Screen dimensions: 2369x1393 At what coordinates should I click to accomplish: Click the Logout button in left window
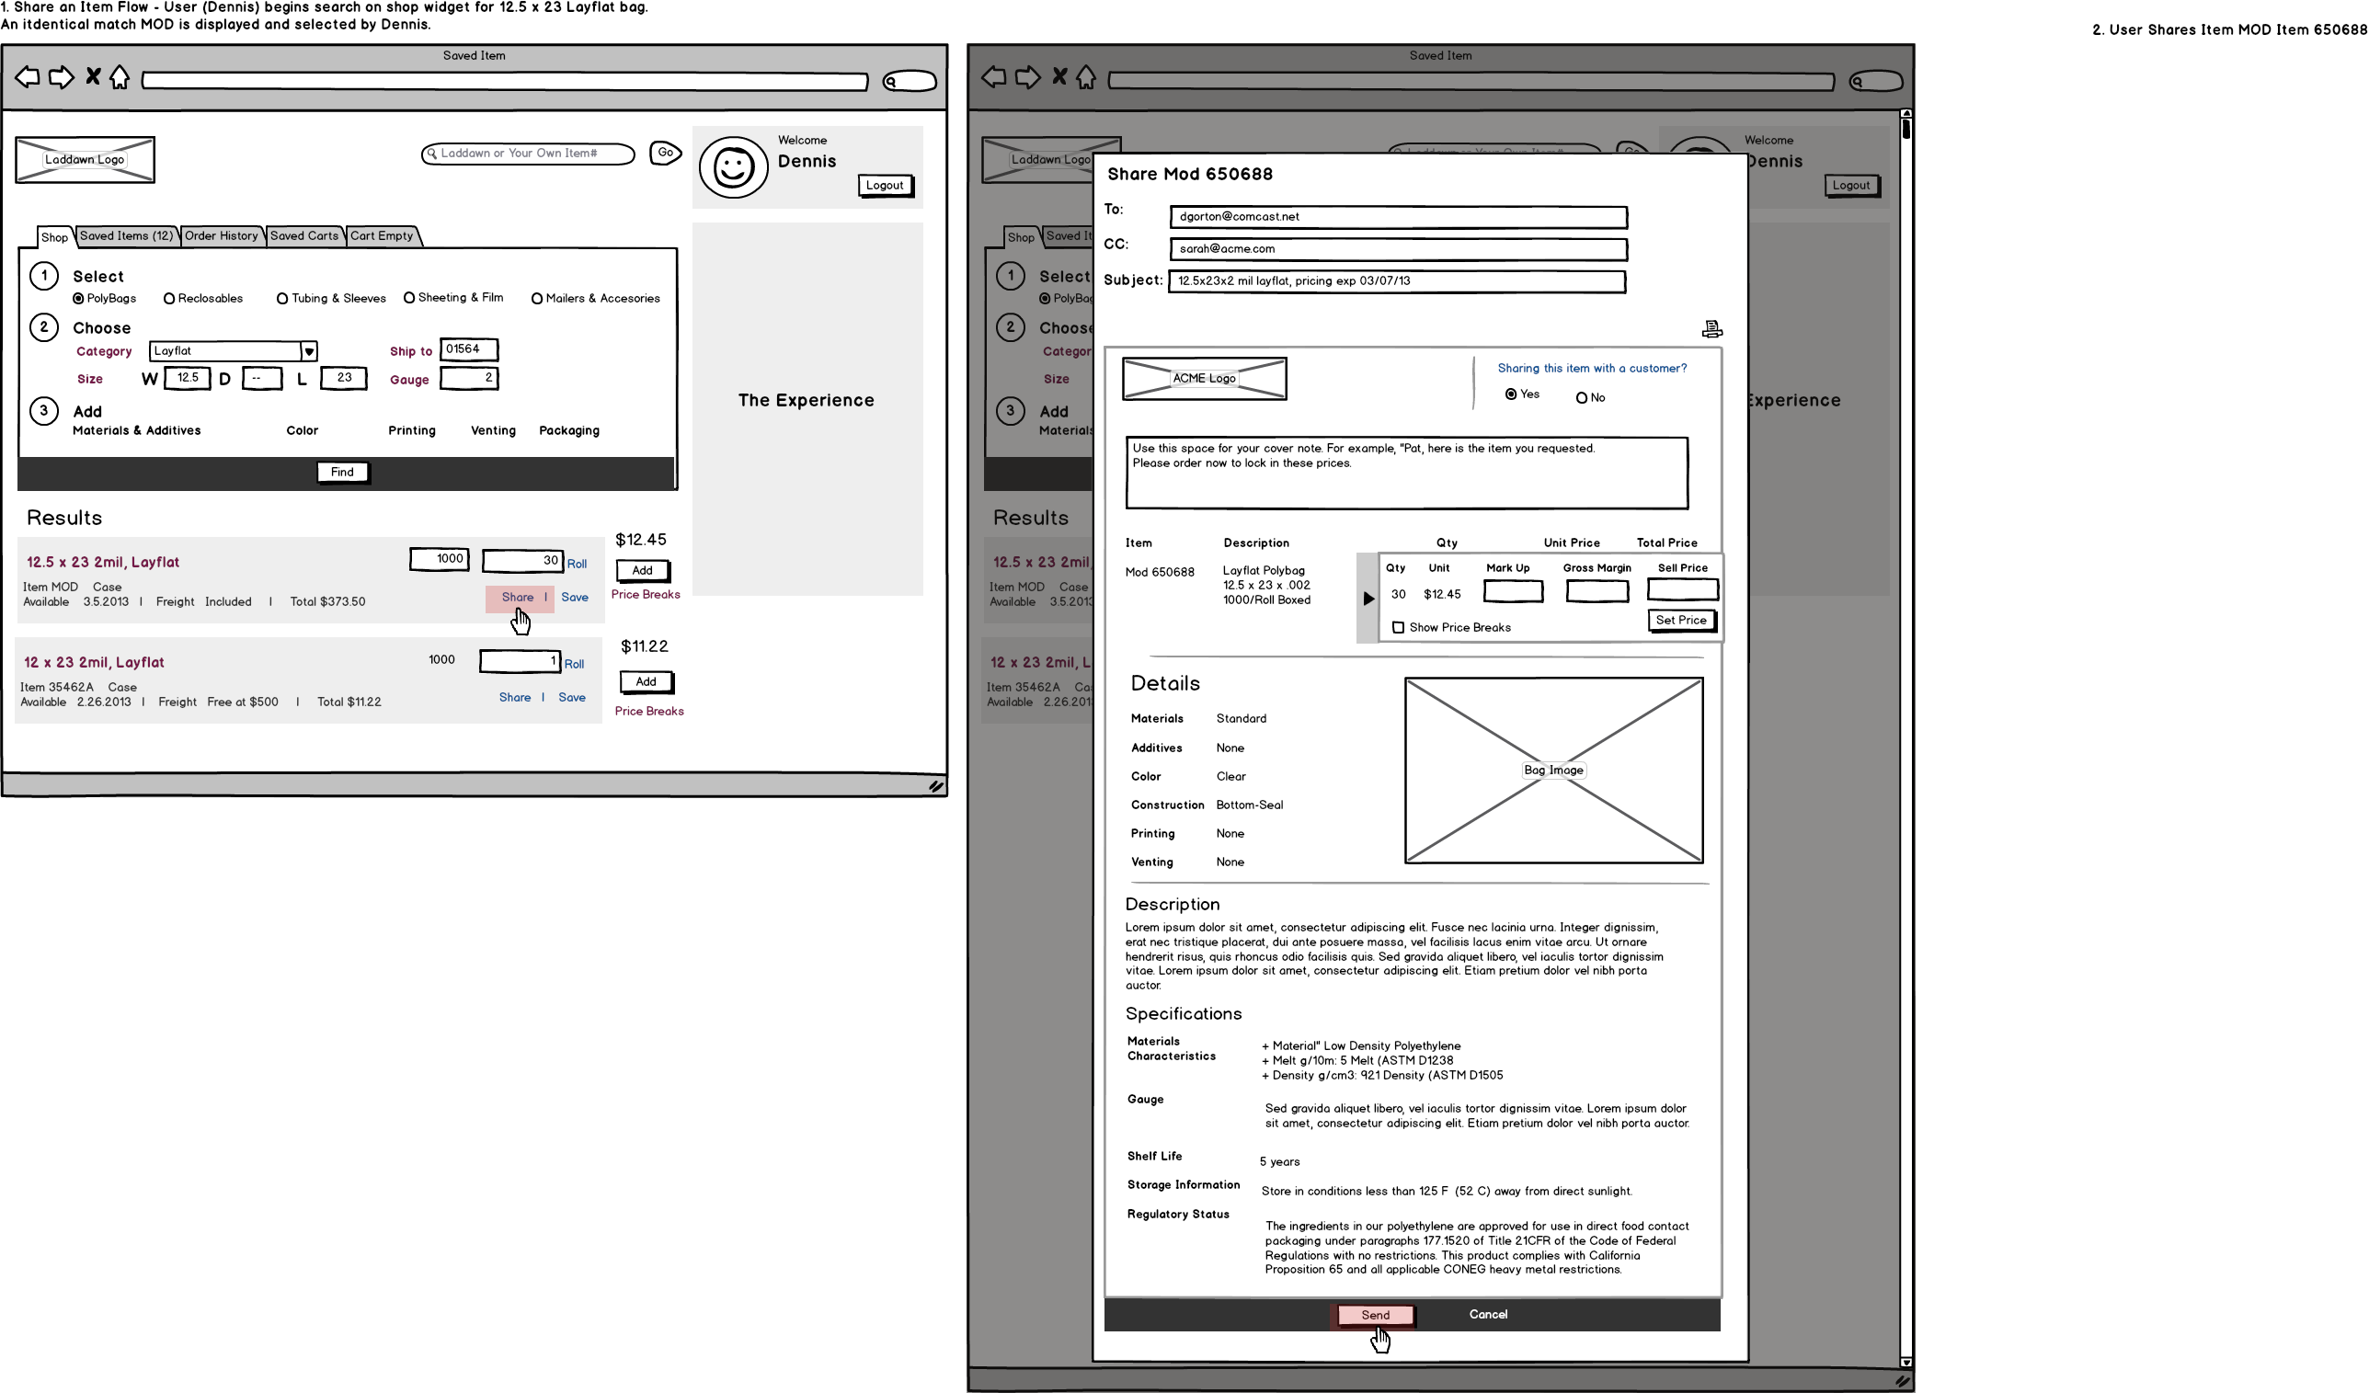pos(885,185)
